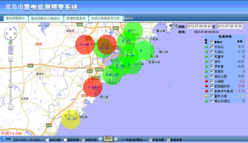Screen dimensions: 248x143
Task: Click the 回放 playback button
Action: pos(108,138)
